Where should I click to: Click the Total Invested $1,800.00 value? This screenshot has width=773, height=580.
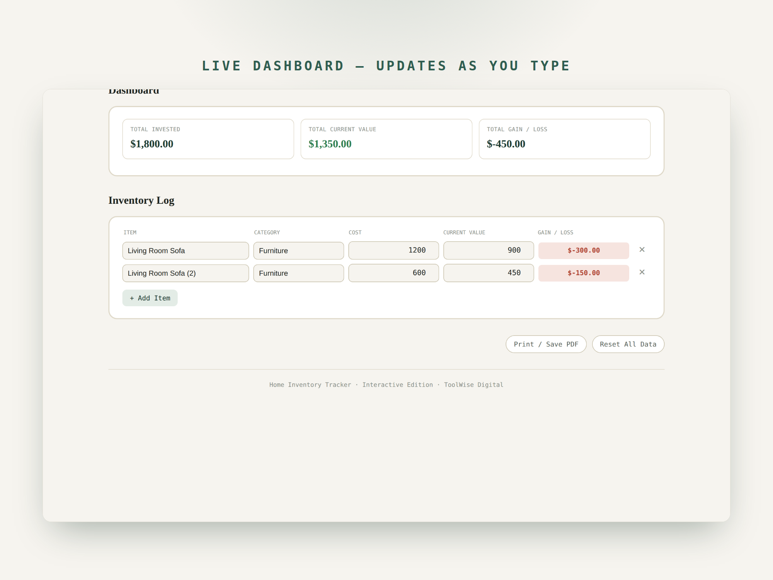click(152, 144)
